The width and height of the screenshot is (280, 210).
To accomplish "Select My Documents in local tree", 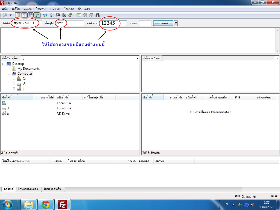I will (x=28, y=69).
